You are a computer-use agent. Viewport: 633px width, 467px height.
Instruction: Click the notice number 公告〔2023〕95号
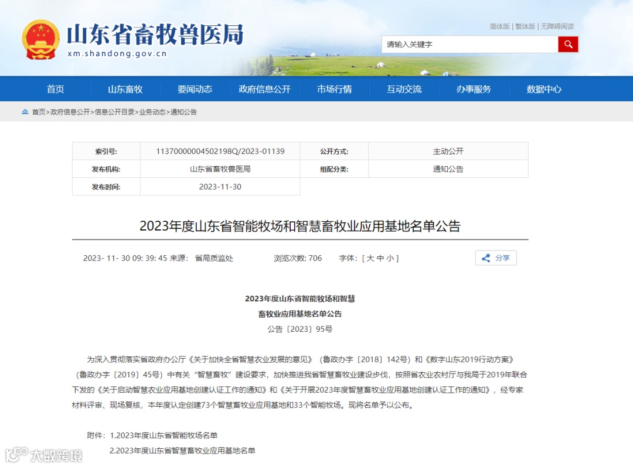(300, 329)
